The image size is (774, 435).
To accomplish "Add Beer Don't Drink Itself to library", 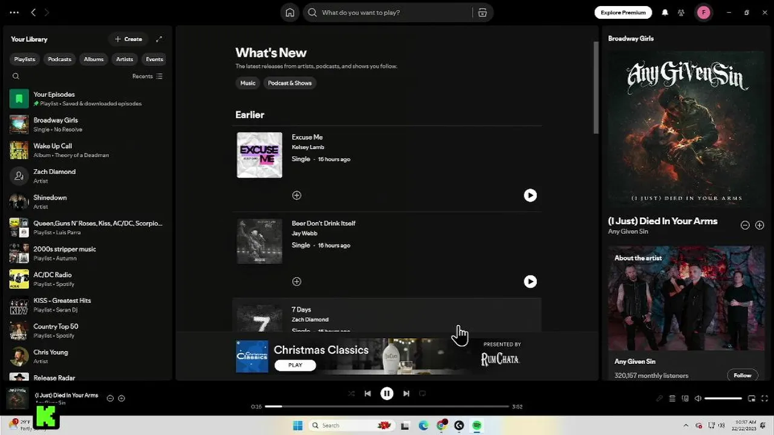I will [296, 282].
